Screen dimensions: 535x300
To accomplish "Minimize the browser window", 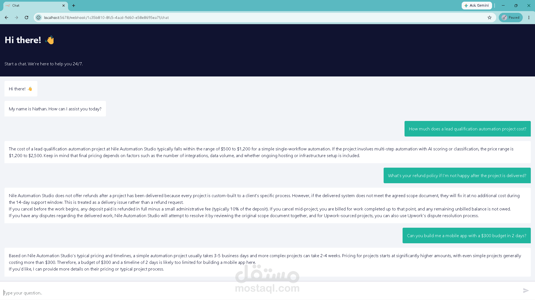I will 503,6.
